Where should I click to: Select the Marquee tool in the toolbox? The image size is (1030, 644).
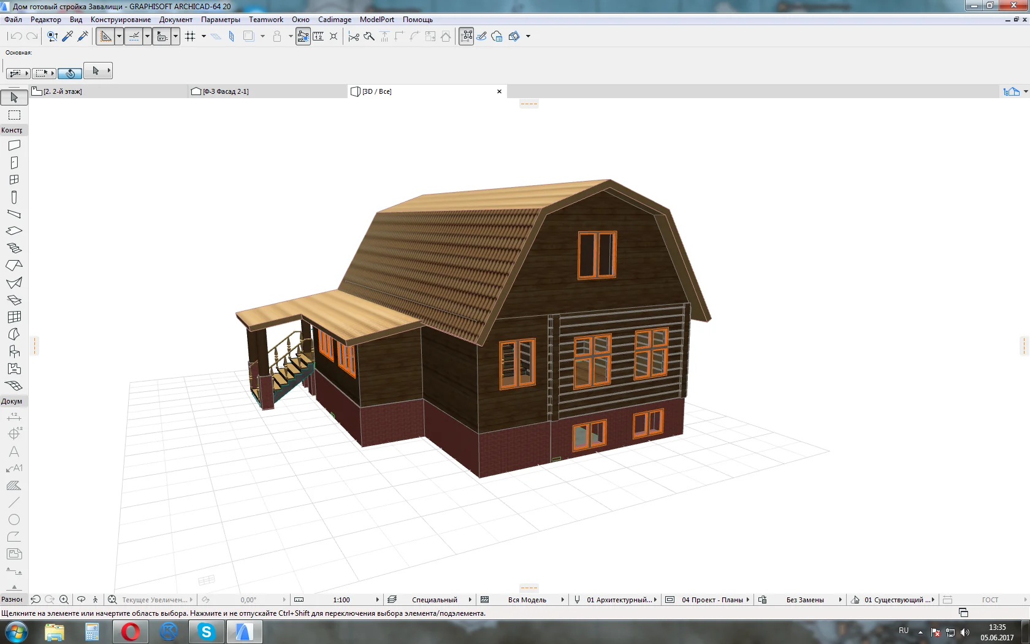[x=14, y=115]
